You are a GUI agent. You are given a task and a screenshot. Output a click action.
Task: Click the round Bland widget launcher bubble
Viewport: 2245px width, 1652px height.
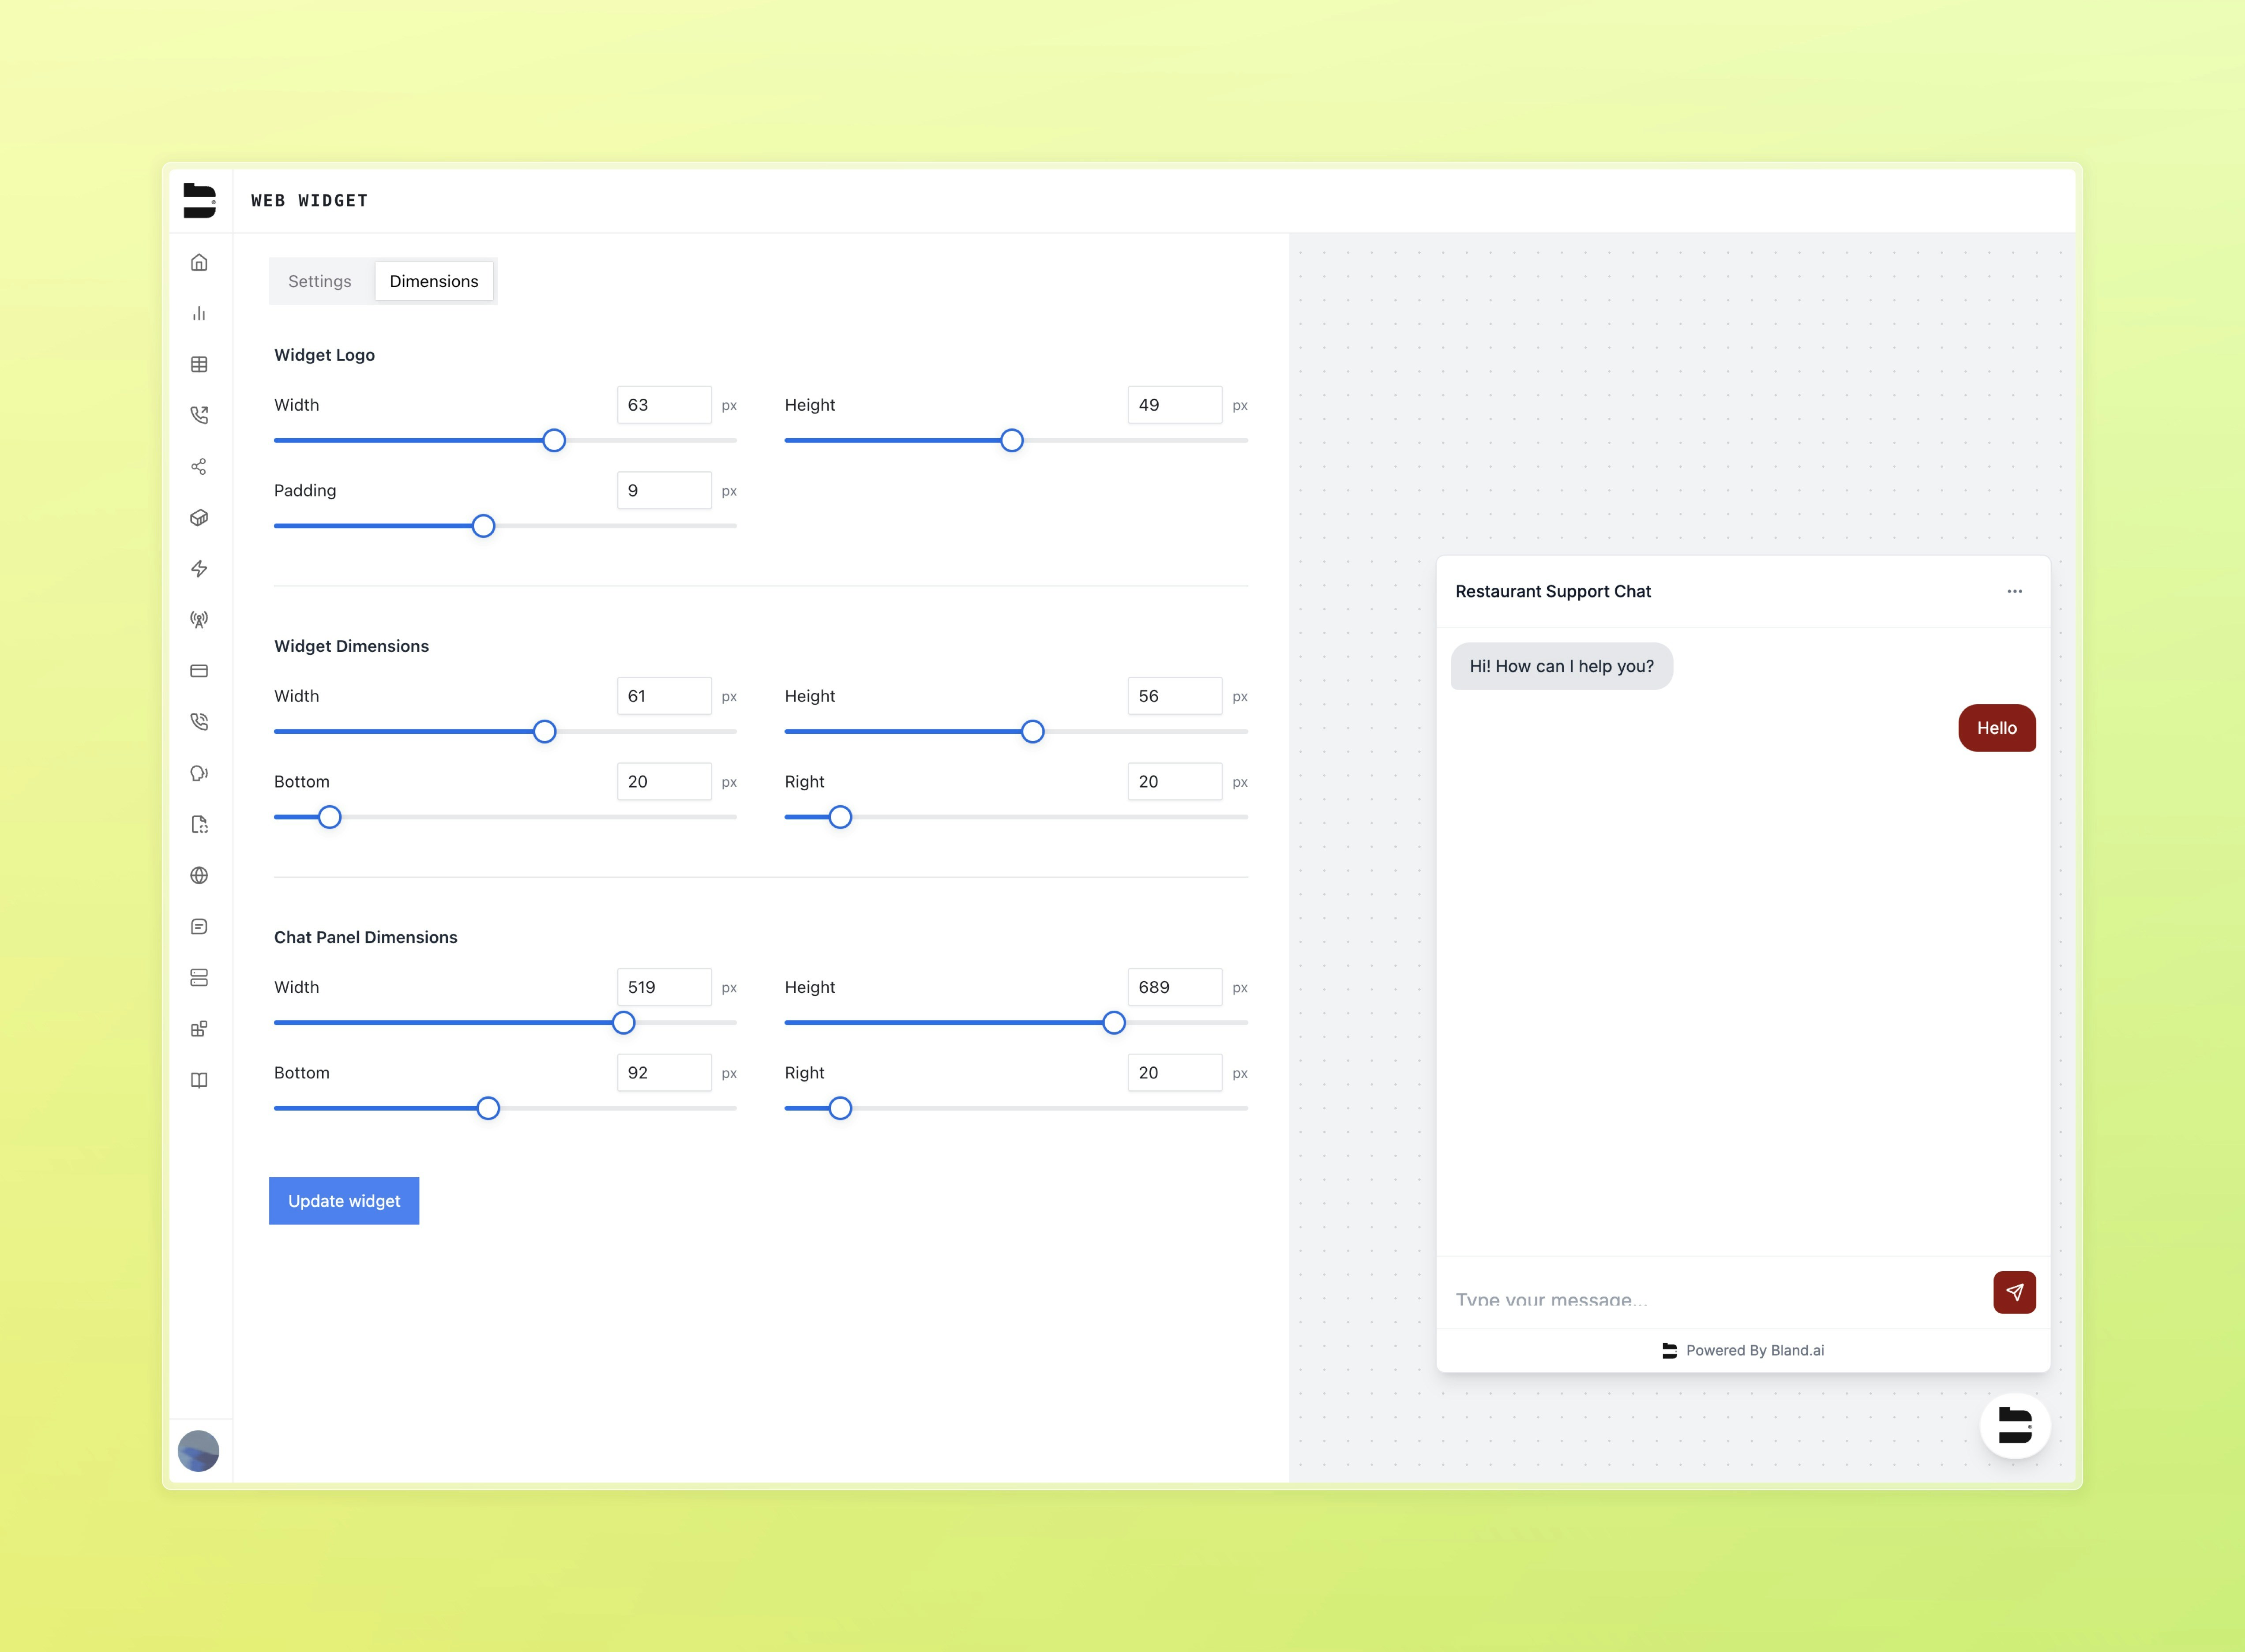pyautogui.click(x=2015, y=1426)
